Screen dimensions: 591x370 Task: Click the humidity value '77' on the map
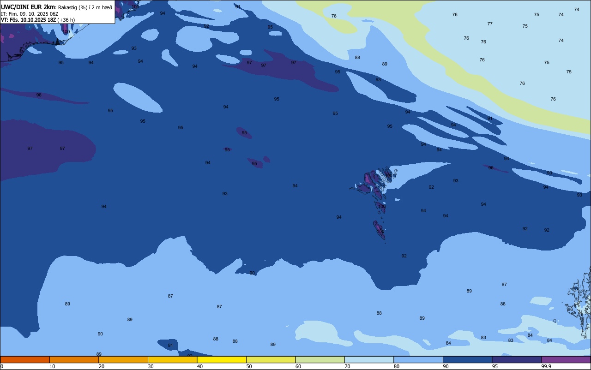[490, 24]
